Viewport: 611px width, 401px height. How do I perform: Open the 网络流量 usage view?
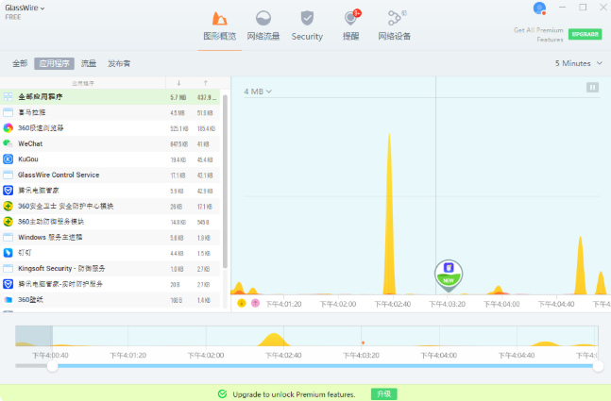(263, 26)
